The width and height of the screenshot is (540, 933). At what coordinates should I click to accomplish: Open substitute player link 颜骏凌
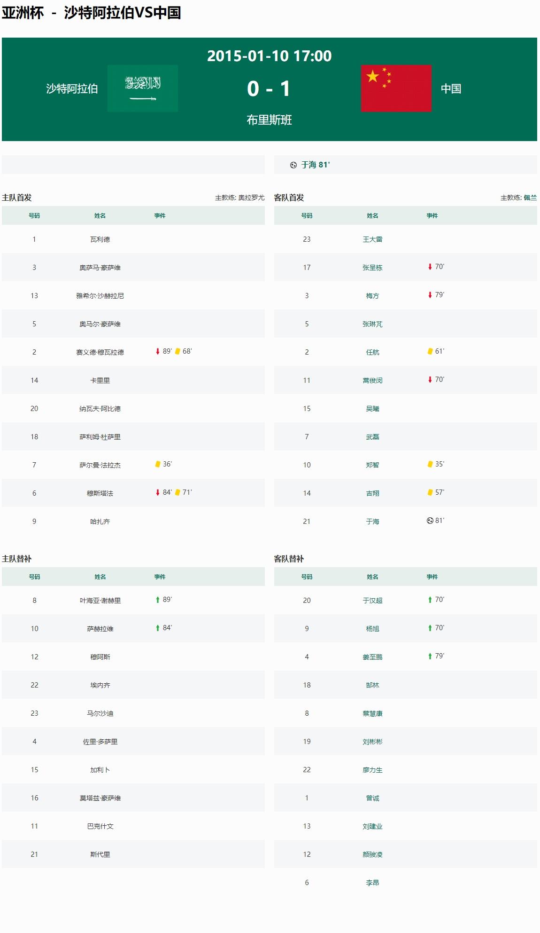(x=372, y=854)
